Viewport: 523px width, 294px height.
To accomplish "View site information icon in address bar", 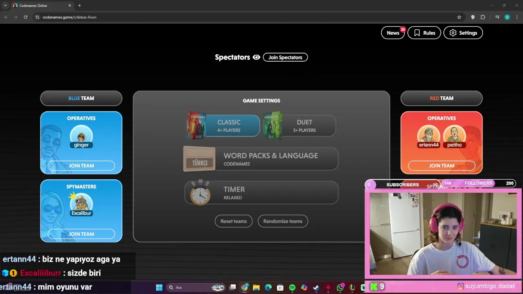I will [37, 17].
